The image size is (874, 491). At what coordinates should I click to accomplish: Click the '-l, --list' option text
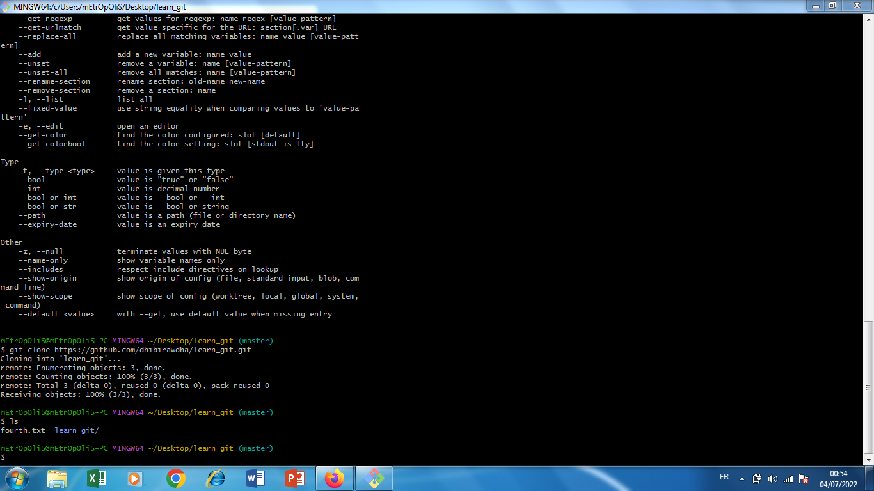click(x=41, y=99)
